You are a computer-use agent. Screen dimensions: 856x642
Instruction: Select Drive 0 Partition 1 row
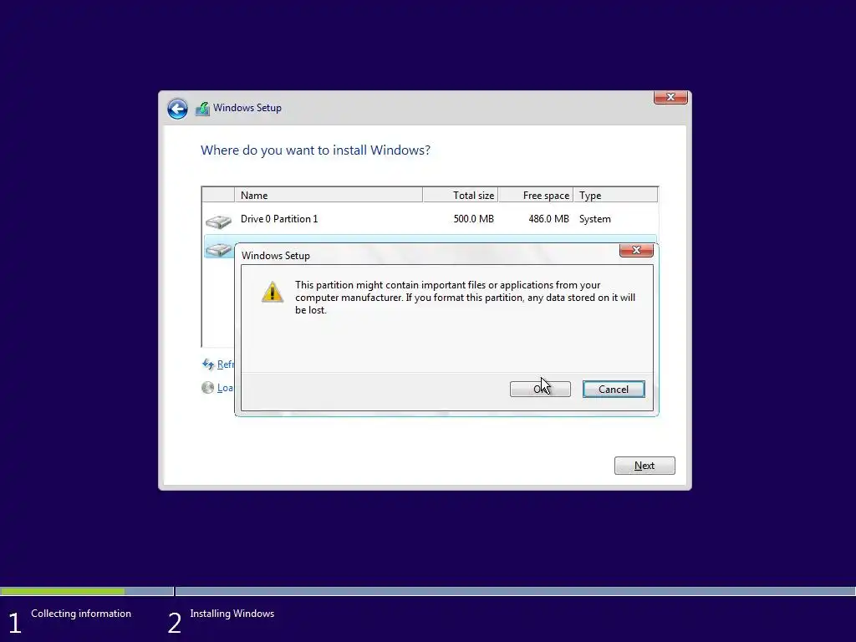click(x=430, y=219)
